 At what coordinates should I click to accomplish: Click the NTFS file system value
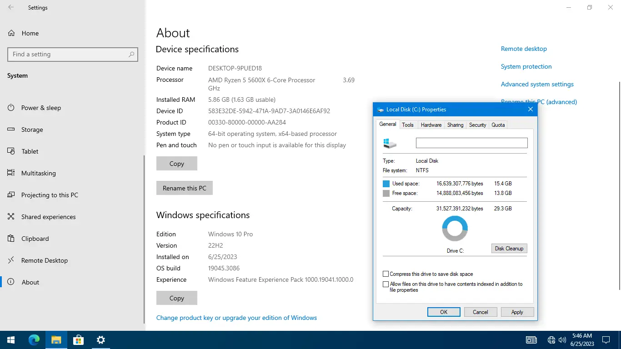click(422, 170)
